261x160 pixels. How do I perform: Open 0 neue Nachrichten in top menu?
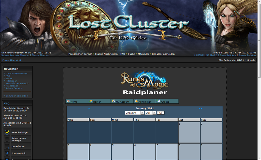click(106, 54)
